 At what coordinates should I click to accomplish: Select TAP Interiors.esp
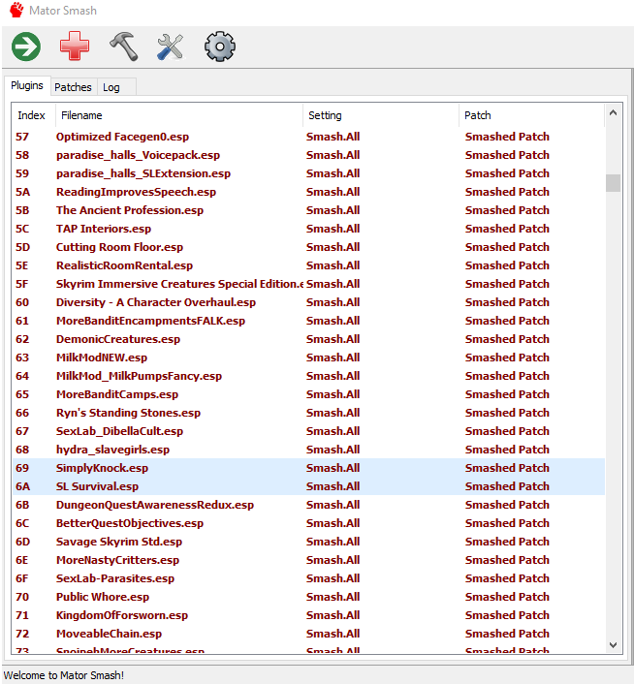pyautogui.click(x=308, y=229)
